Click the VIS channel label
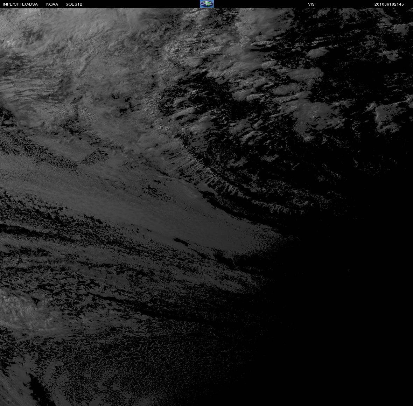 (311, 4)
